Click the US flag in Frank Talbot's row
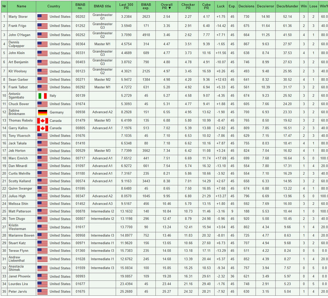The height and width of the screenshot is (298, 328). pos(42,88)
